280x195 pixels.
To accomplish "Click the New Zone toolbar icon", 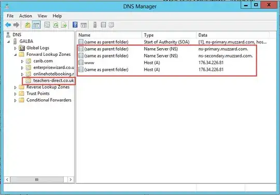I will coord(111,25).
